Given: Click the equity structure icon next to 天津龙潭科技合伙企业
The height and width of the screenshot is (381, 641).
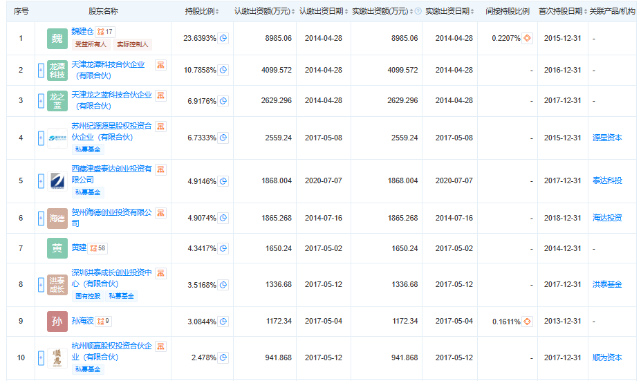Looking at the screenshot, I should click(x=160, y=65).
